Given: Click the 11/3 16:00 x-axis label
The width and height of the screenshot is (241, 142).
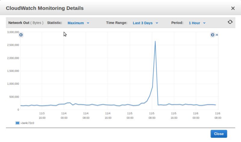Looking at the screenshot, I should [42, 115].
